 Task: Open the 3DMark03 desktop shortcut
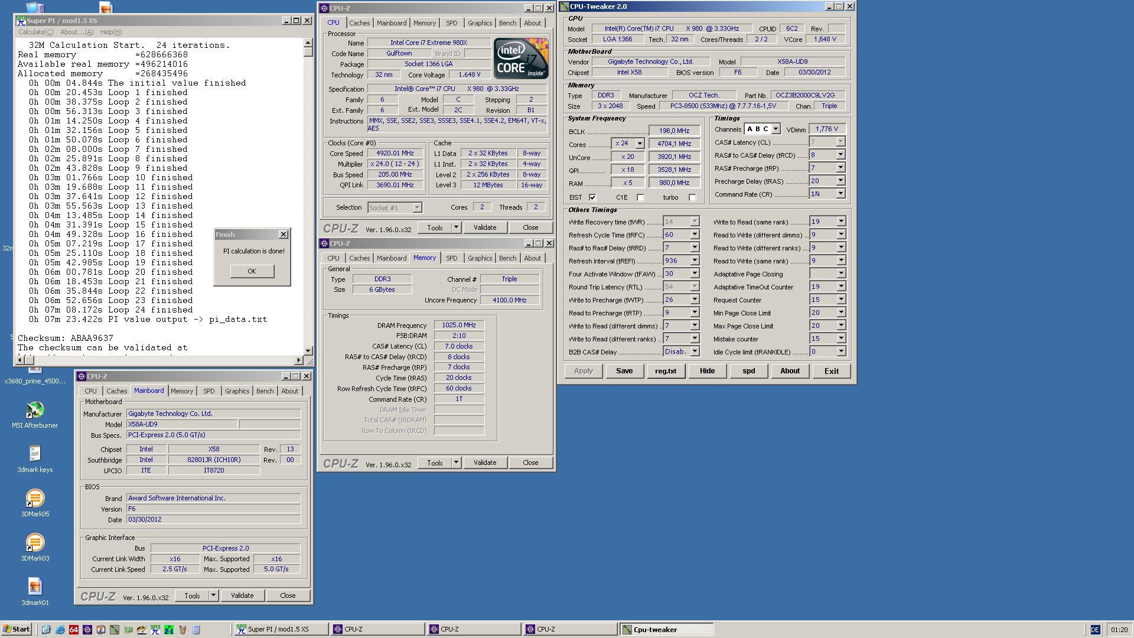pyautogui.click(x=35, y=548)
